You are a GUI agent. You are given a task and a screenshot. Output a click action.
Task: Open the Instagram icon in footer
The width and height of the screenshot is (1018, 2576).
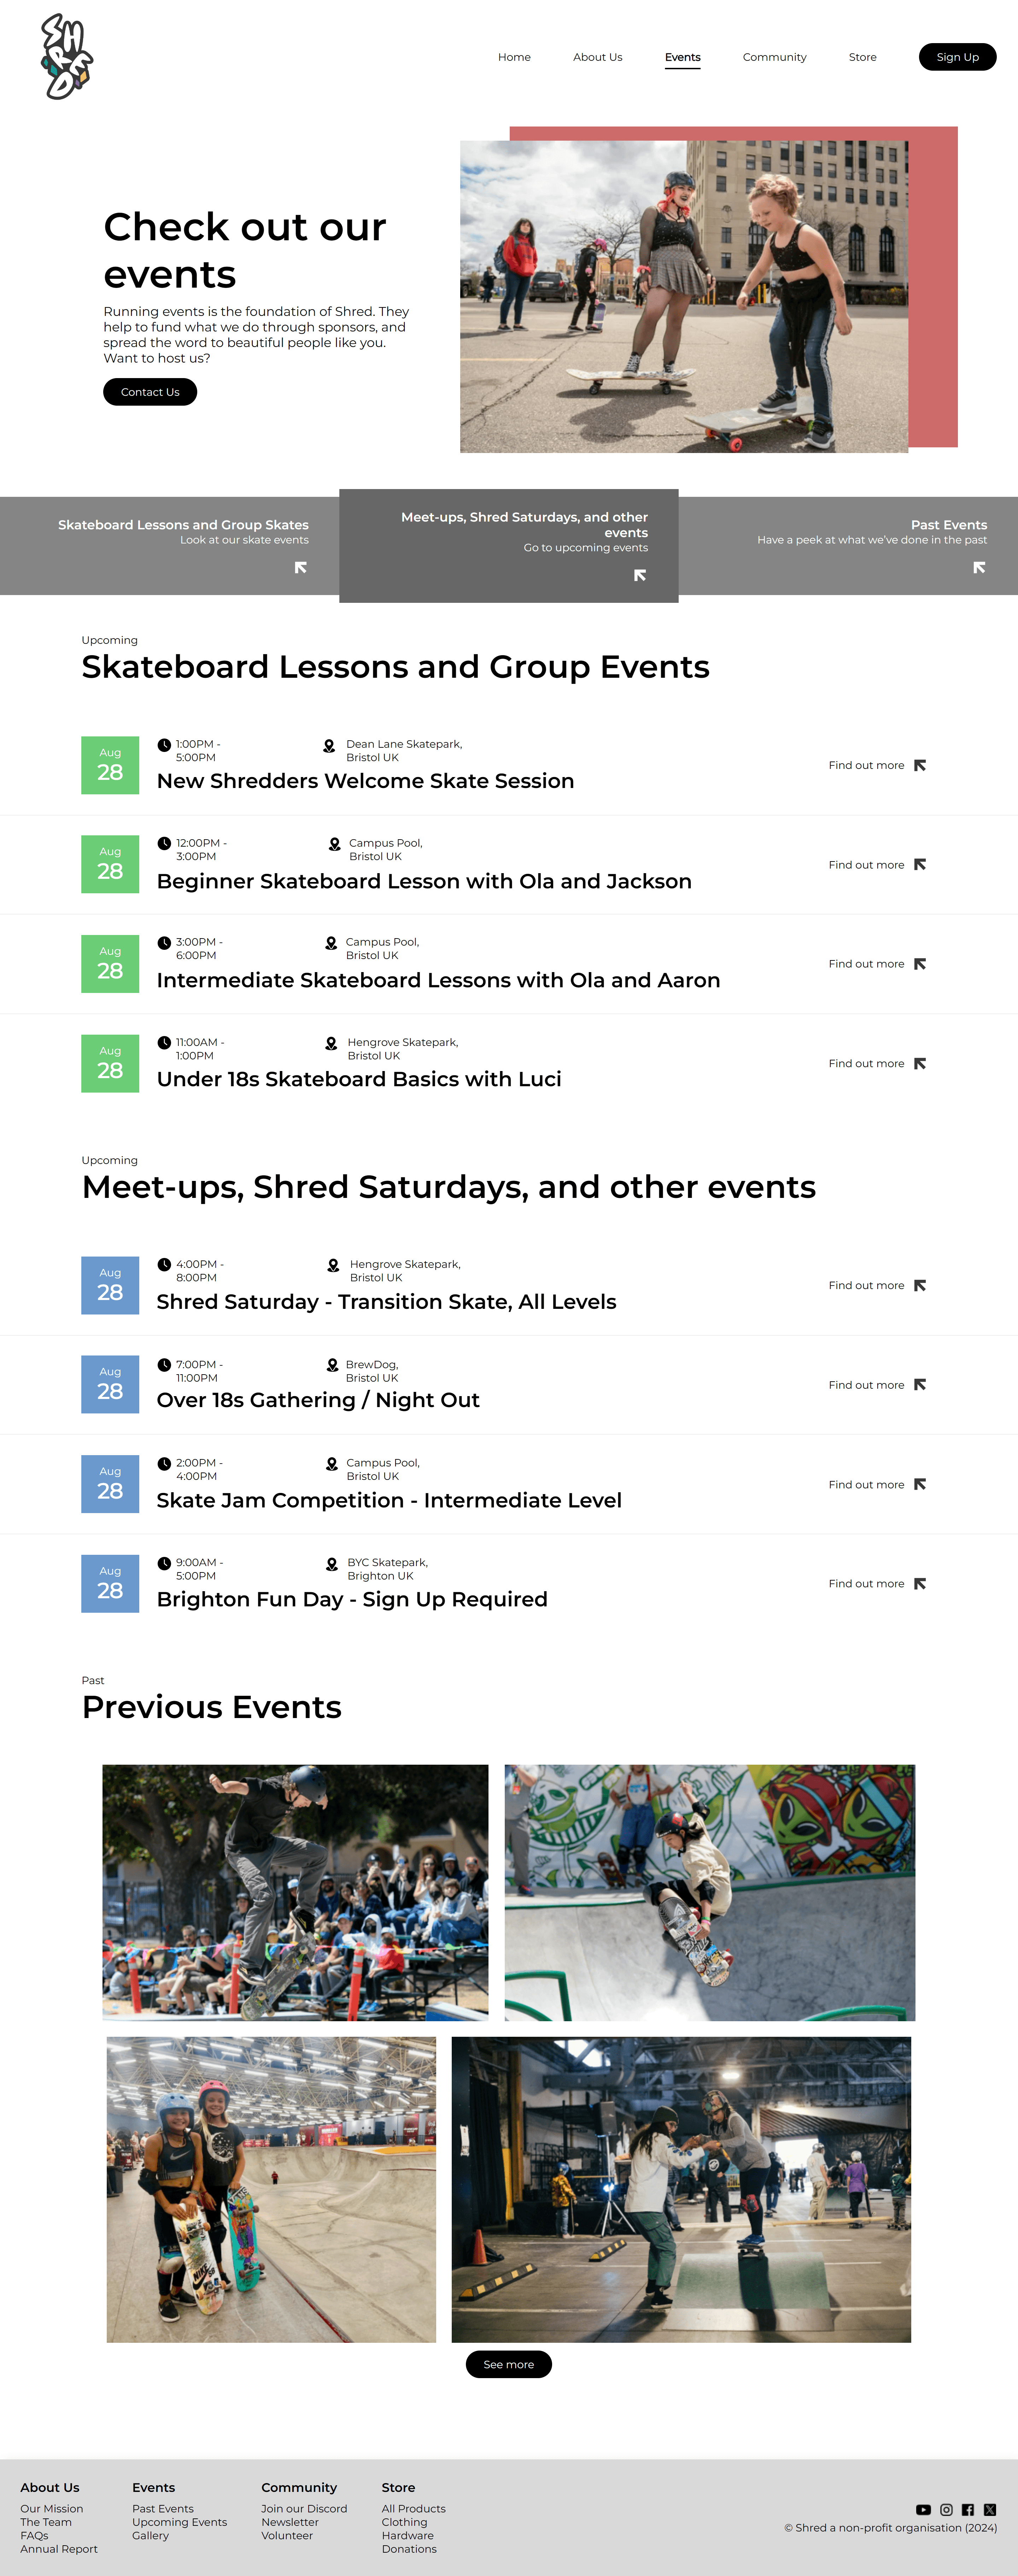946,2510
